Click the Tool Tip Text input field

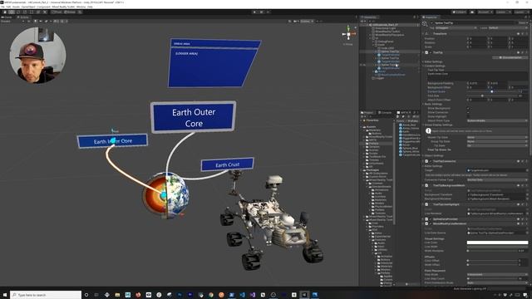tap(477, 76)
